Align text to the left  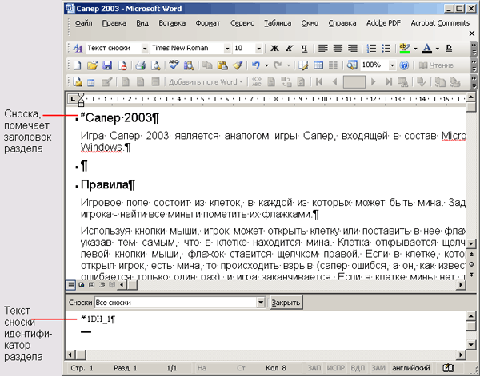(323, 48)
